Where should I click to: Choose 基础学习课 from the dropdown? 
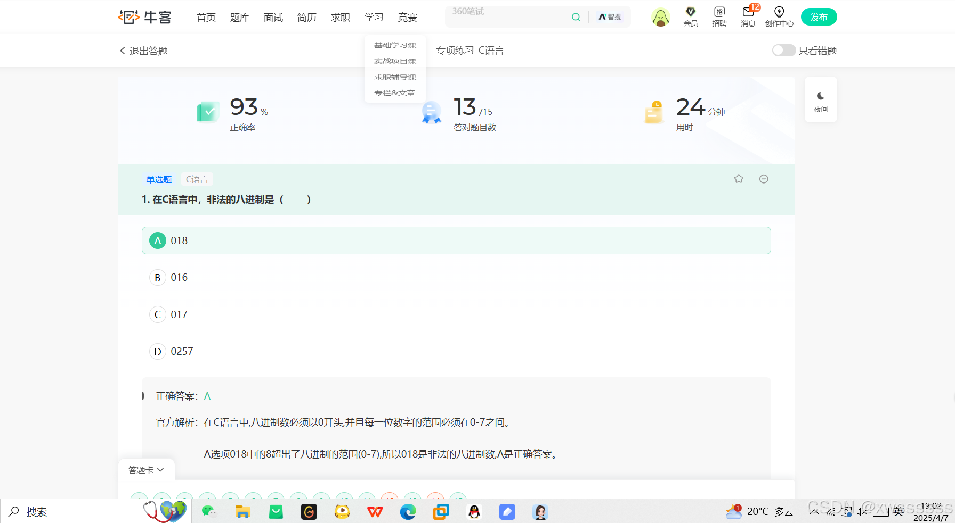pyautogui.click(x=395, y=45)
